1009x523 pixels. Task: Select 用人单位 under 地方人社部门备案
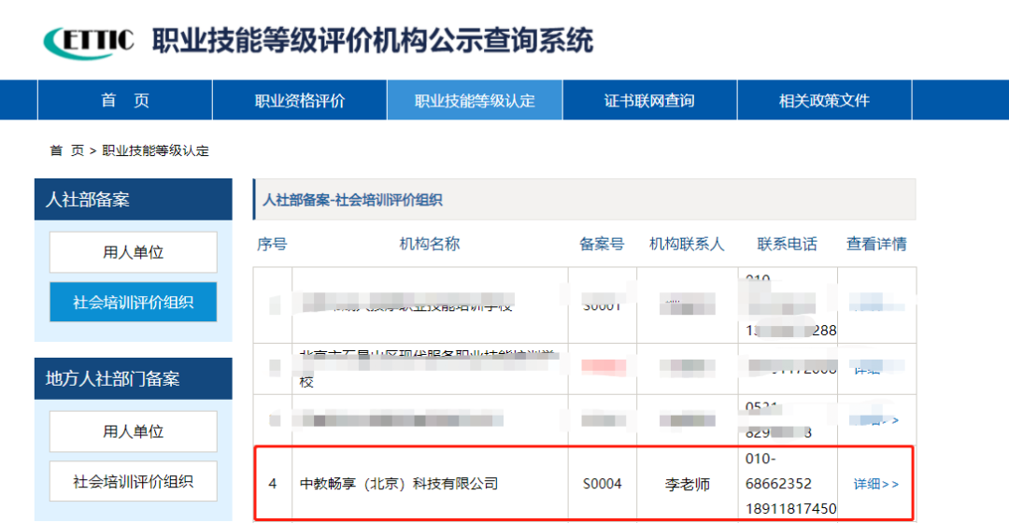point(133,431)
